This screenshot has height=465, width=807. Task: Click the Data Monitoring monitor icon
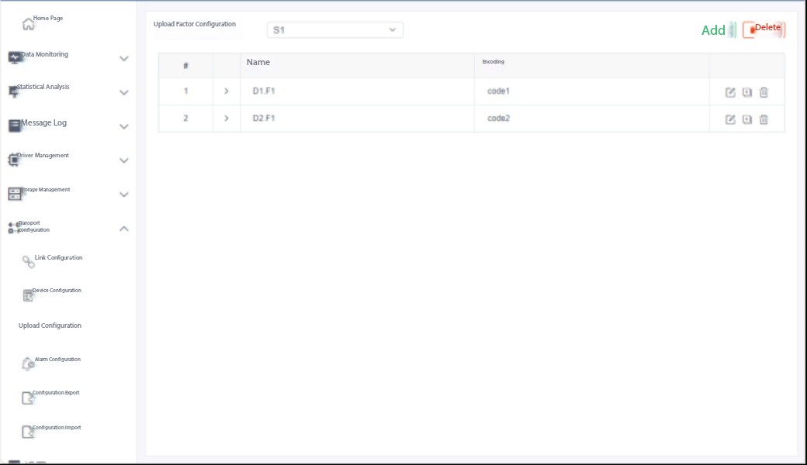pos(15,57)
